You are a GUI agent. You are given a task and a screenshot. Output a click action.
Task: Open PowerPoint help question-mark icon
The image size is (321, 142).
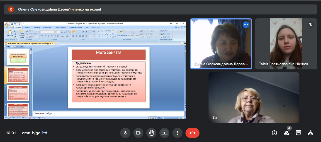pos(176,27)
